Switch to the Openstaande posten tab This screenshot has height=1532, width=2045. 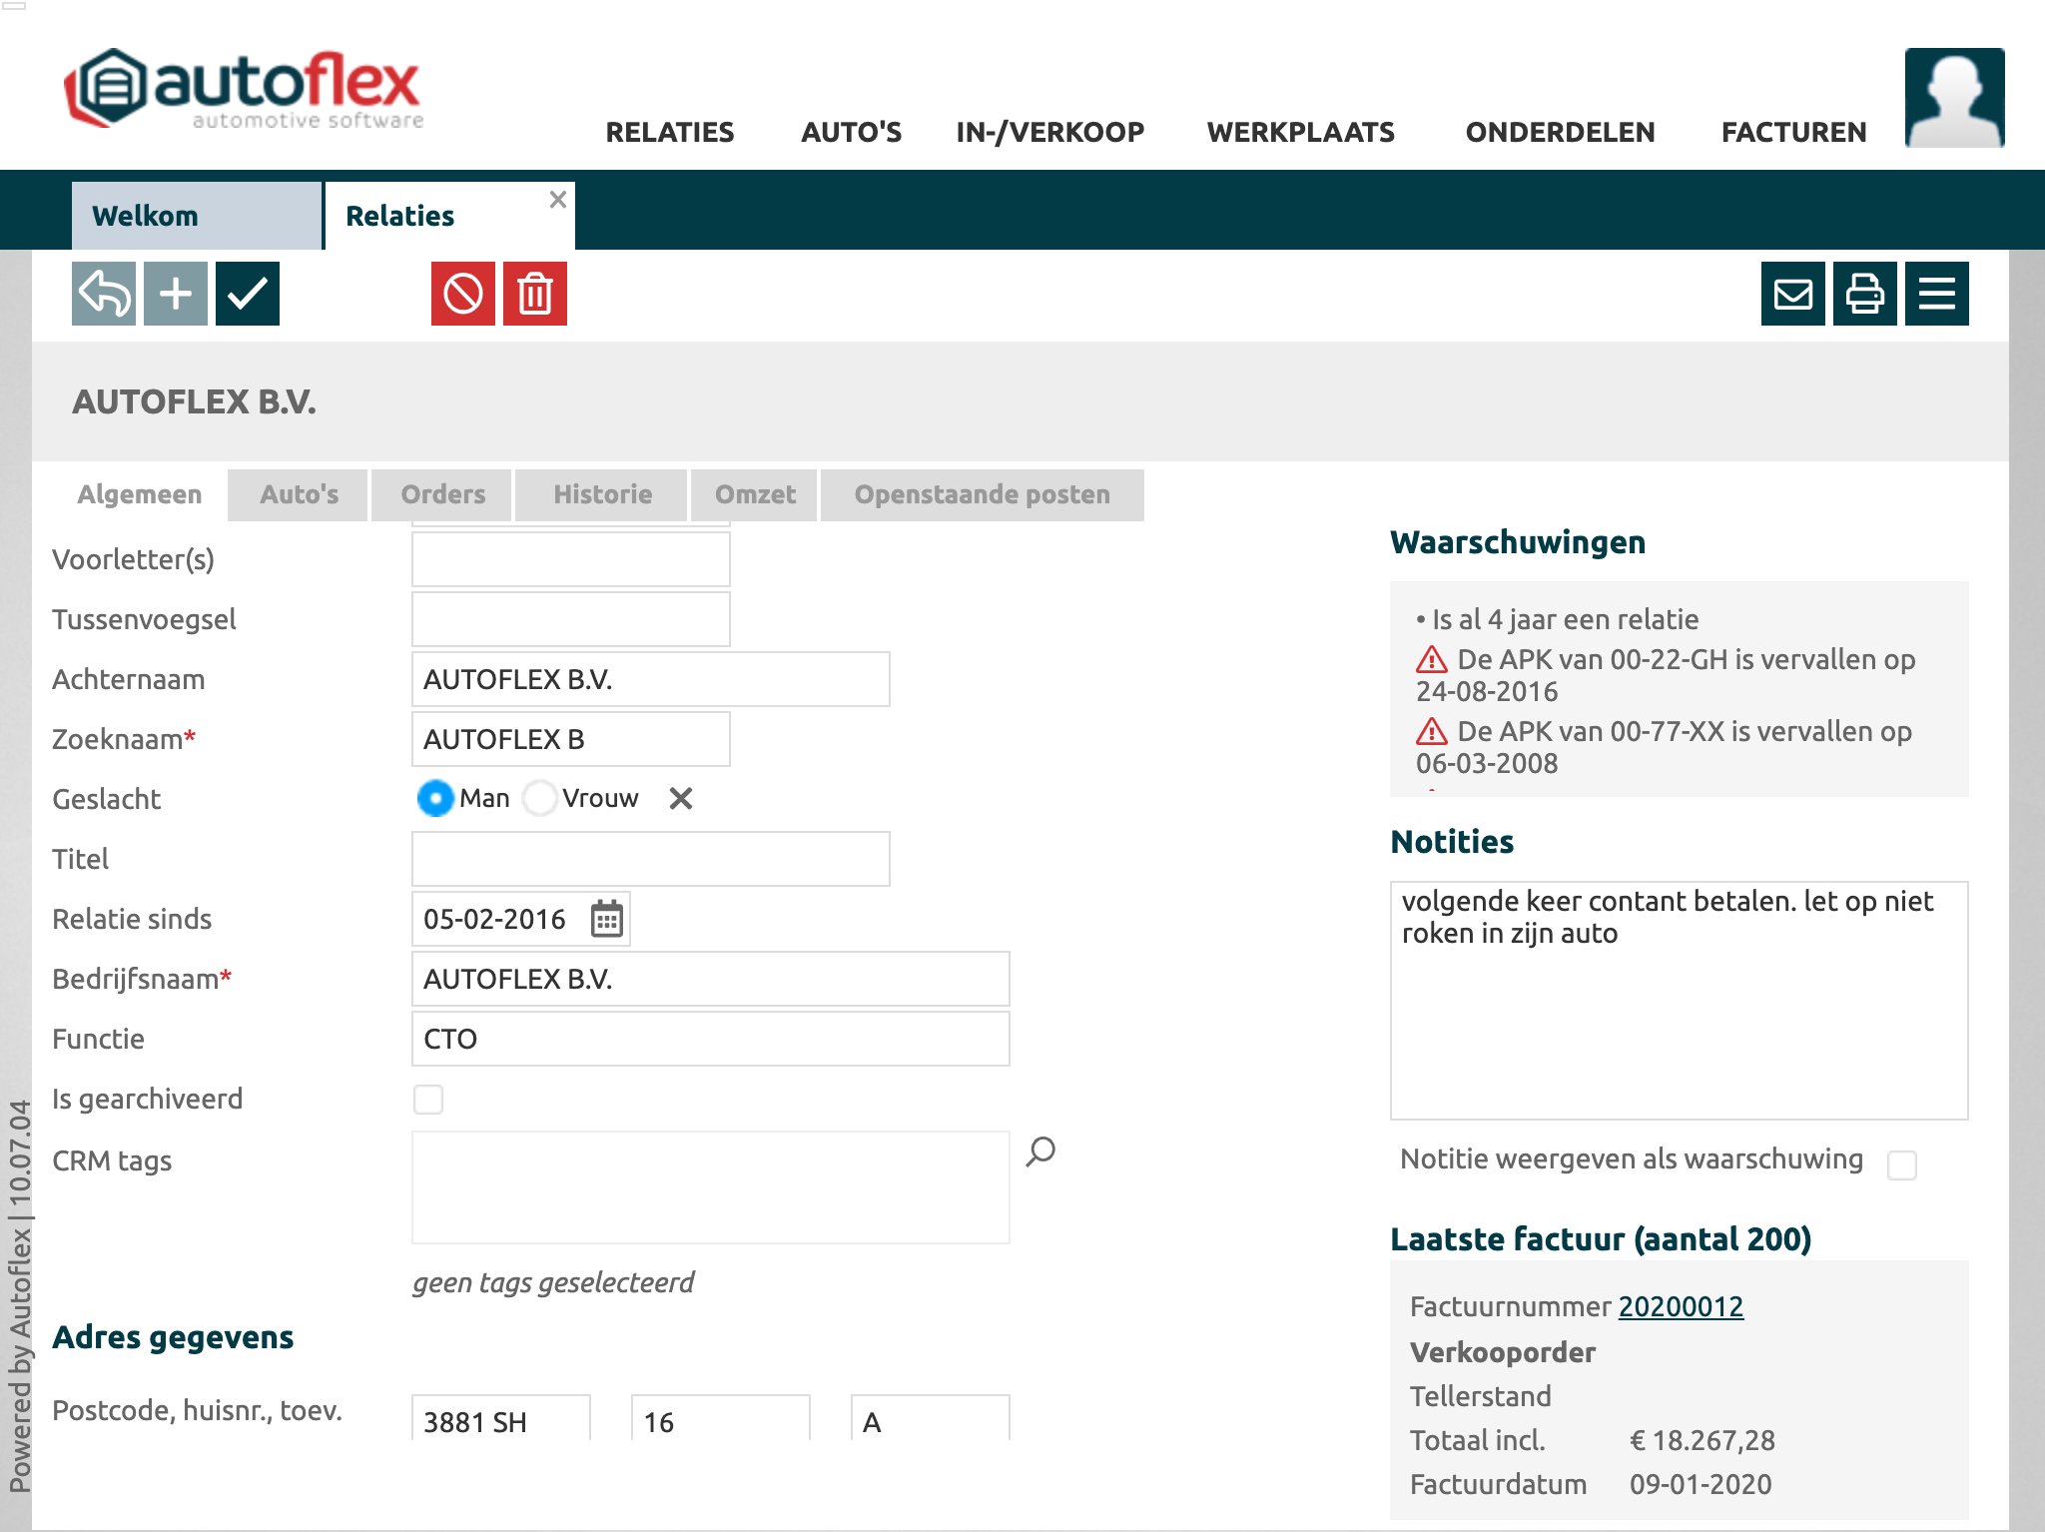click(x=982, y=494)
